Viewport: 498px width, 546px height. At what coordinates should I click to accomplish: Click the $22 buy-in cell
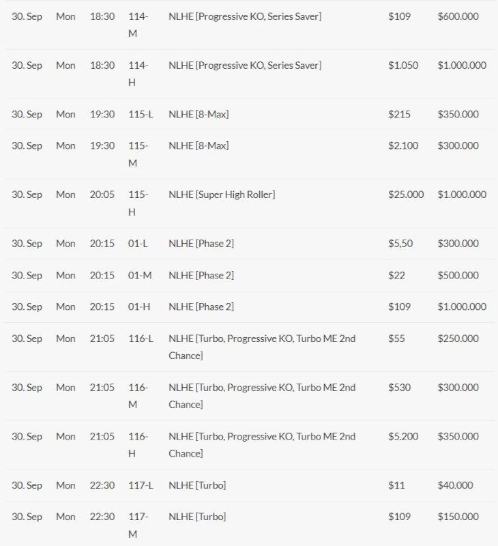tap(396, 275)
